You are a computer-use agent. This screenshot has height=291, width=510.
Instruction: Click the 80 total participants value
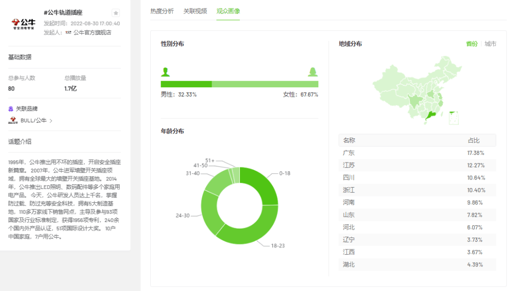click(x=11, y=88)
